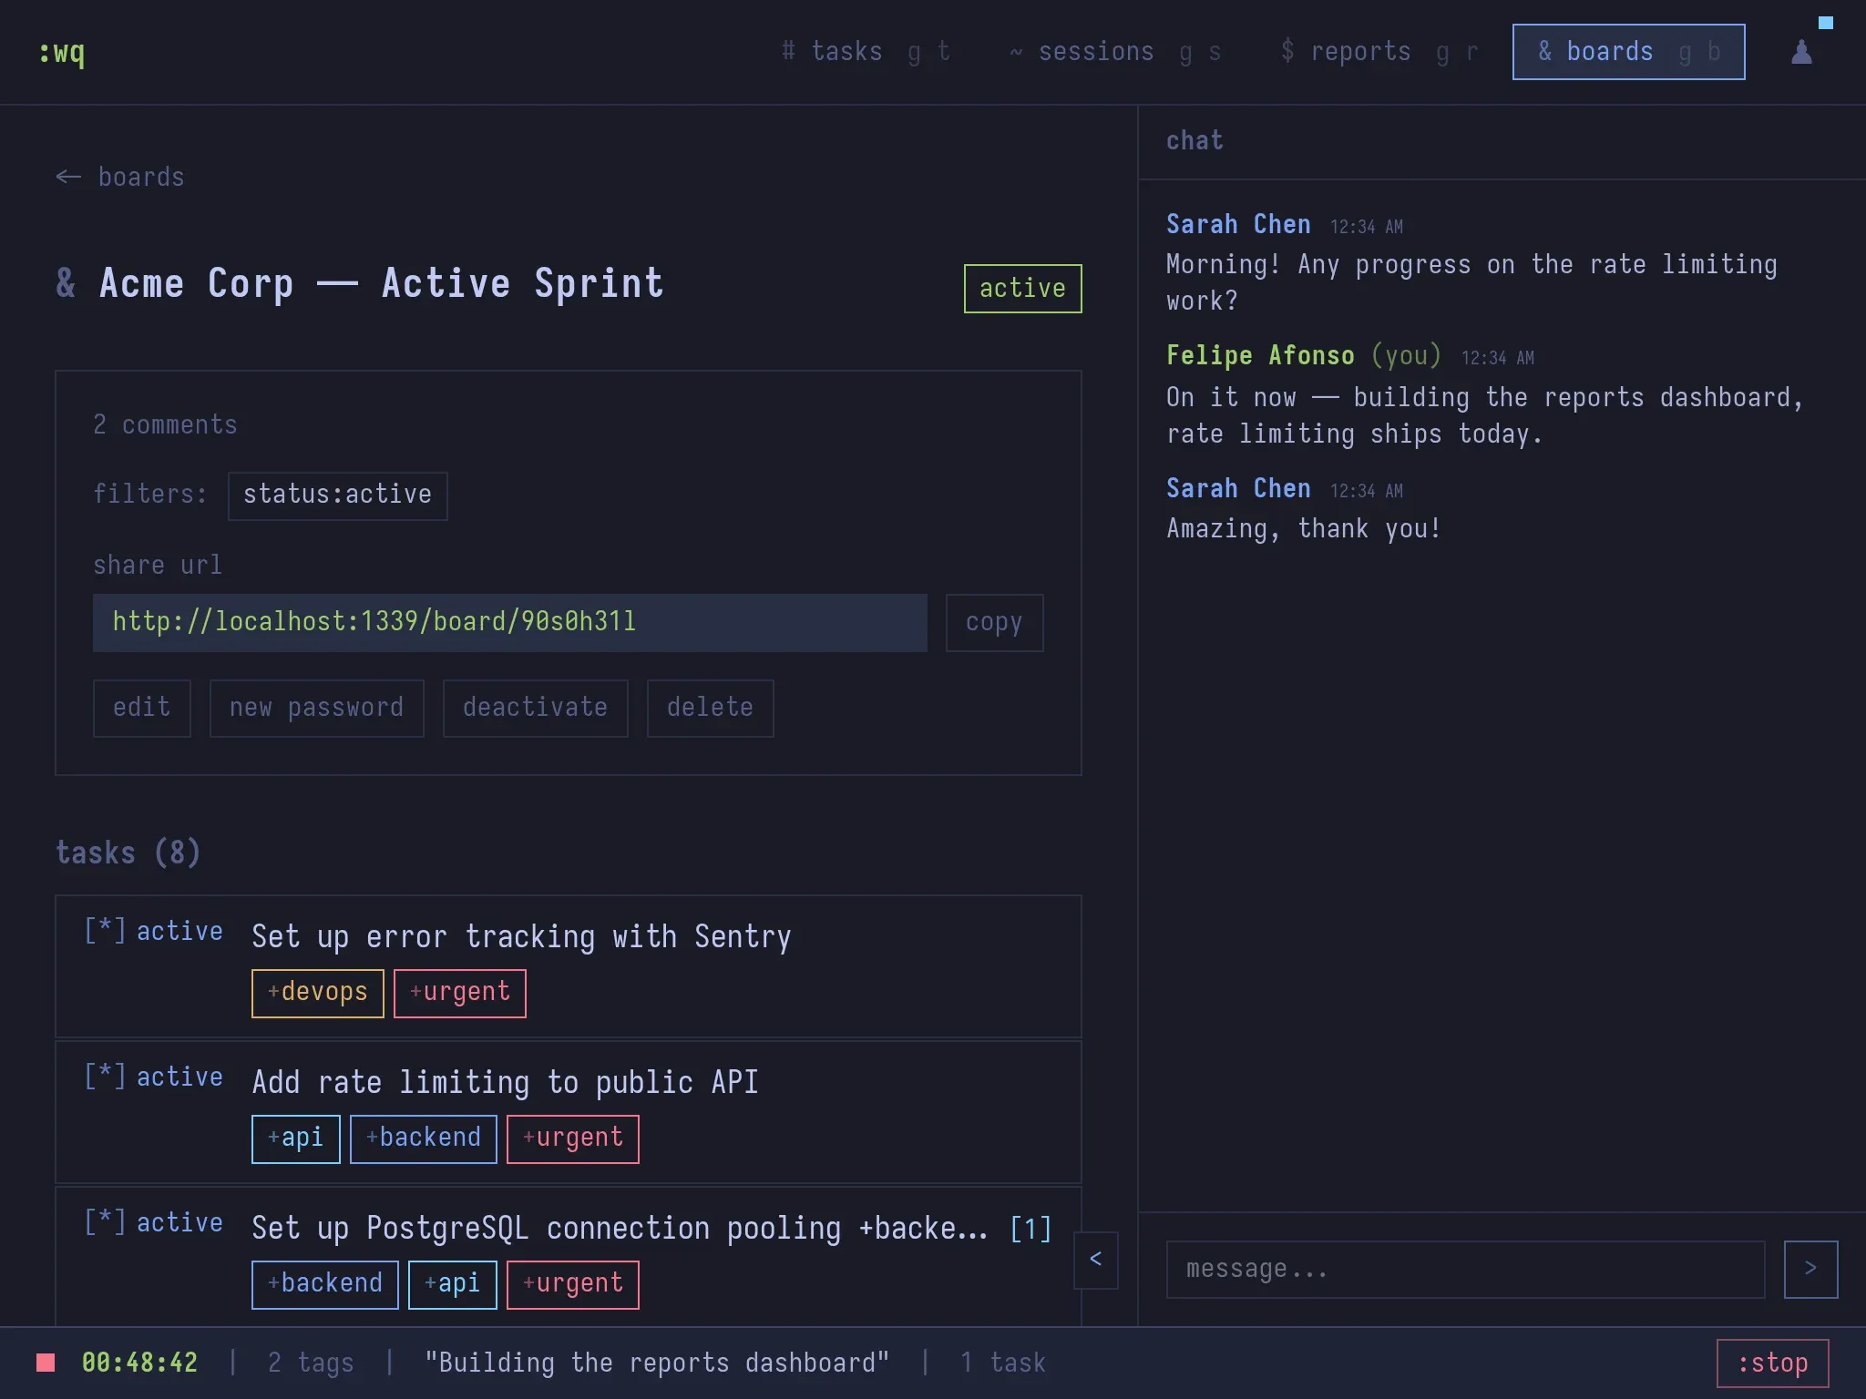Viewport: 1866px width, 1399px height.
Task: Stop the timer with :stop
Action: pos(1772,1363)
